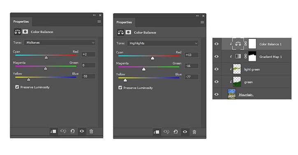The height and width of the screenshot is (155, 298).
Task: Click Cyan-Red slider handle in Highlights panel
Action: [152, 58]
